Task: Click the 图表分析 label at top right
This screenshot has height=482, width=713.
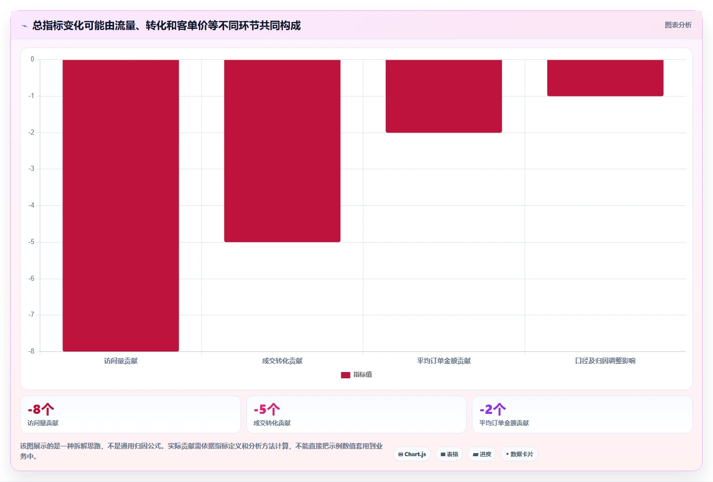Action: pyautogui.click(x=678, y=25)
